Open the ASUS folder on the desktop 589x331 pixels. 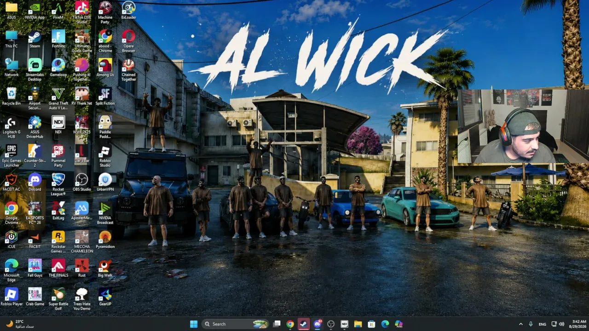point(12,11)
